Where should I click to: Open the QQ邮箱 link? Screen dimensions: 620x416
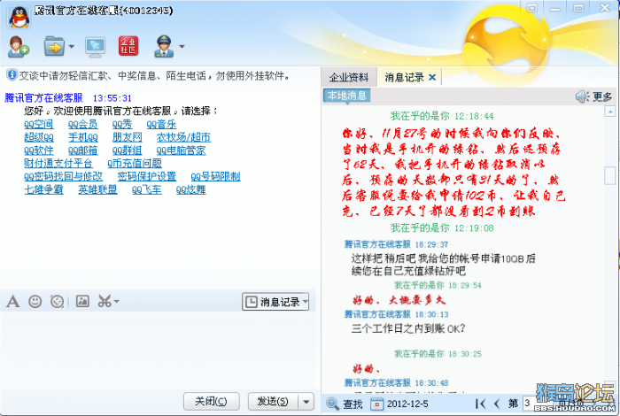(82, 150)
